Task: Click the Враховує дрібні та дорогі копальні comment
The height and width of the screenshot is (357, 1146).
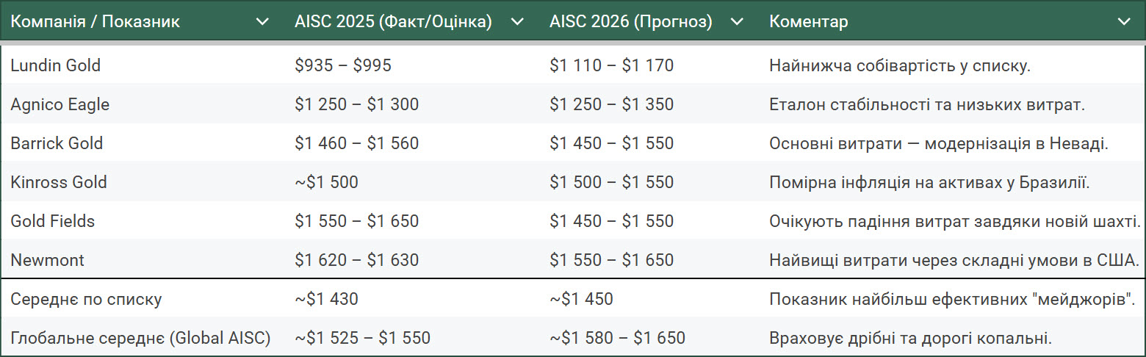Action: pos(911,338)
